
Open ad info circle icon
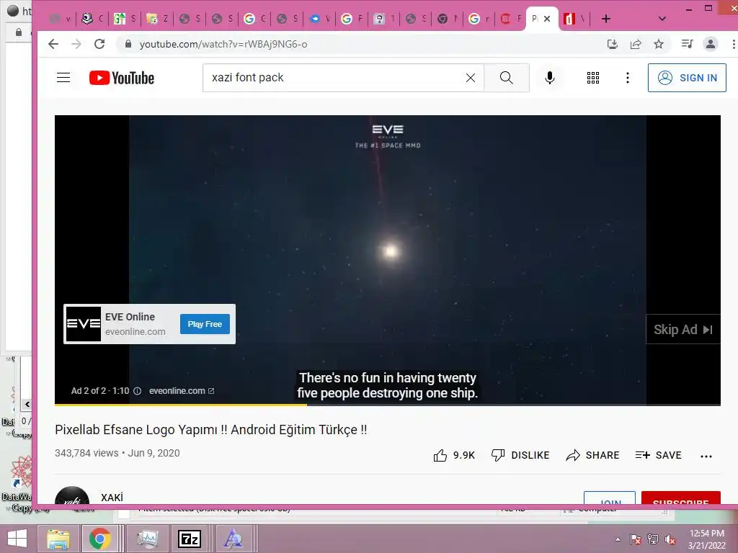137,391
